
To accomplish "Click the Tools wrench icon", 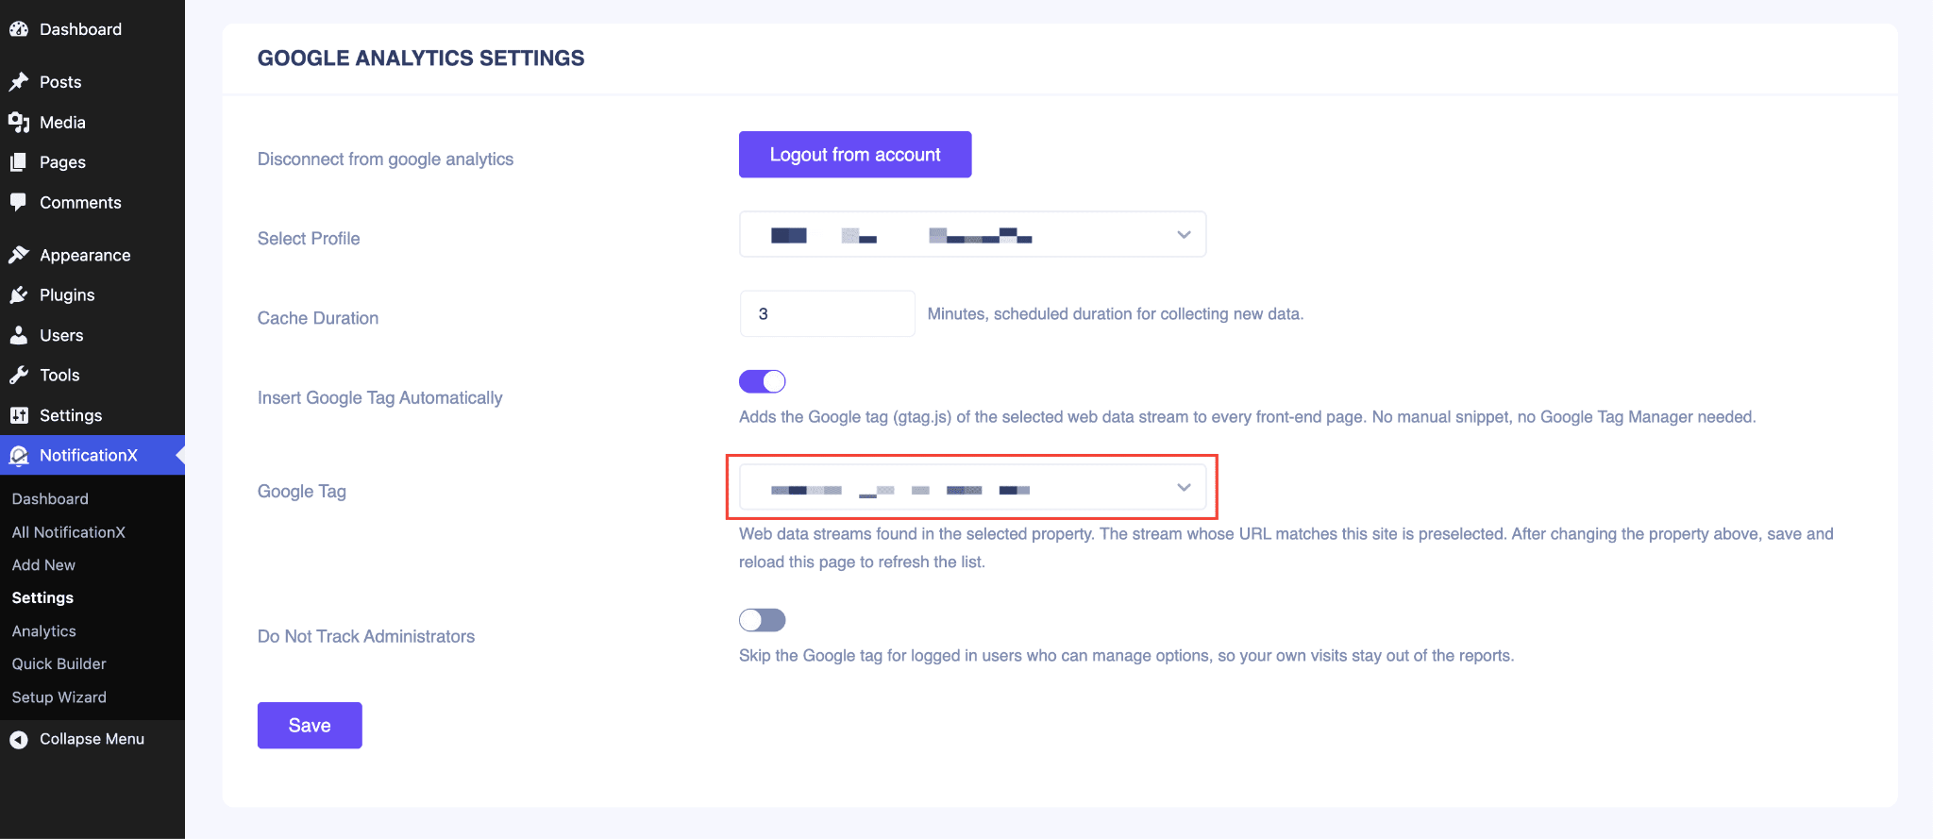I will tap(19, 376).
